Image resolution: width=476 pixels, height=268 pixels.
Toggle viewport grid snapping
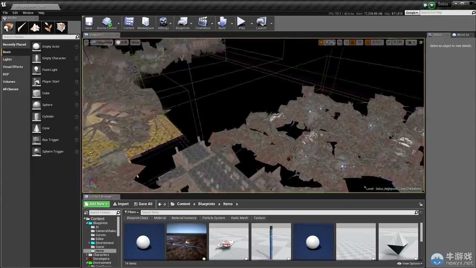pos(353,42)
